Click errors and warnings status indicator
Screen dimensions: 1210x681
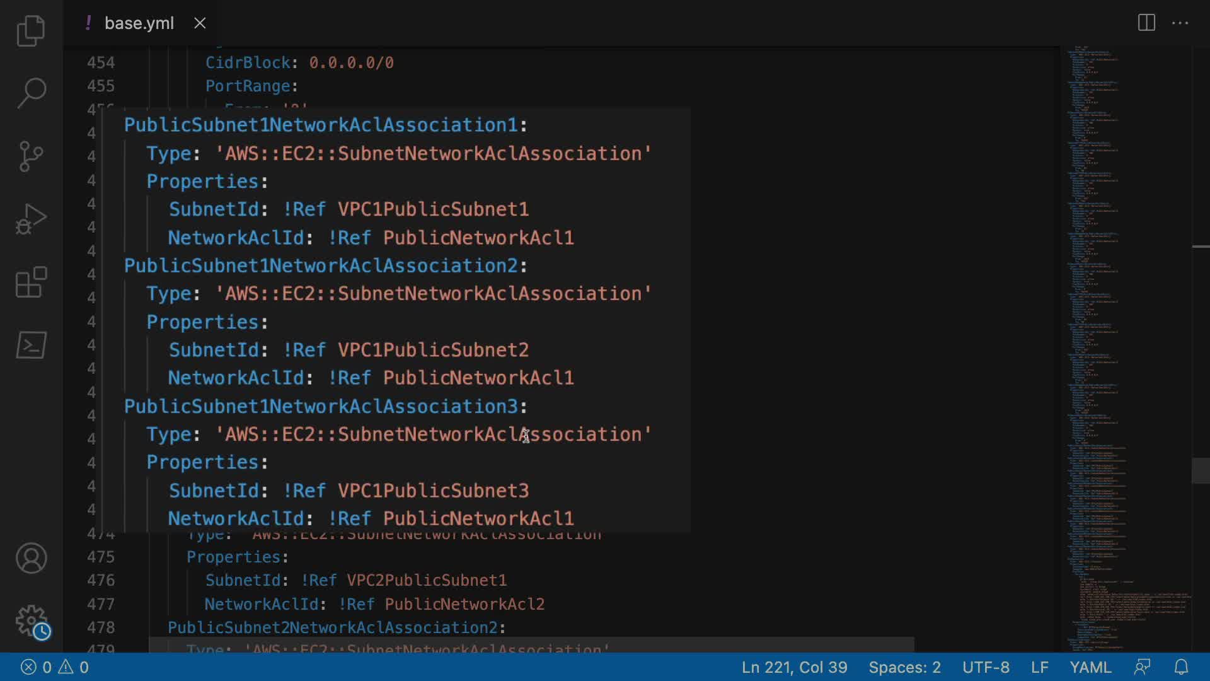pyautogui.click(x=54, y=667)
